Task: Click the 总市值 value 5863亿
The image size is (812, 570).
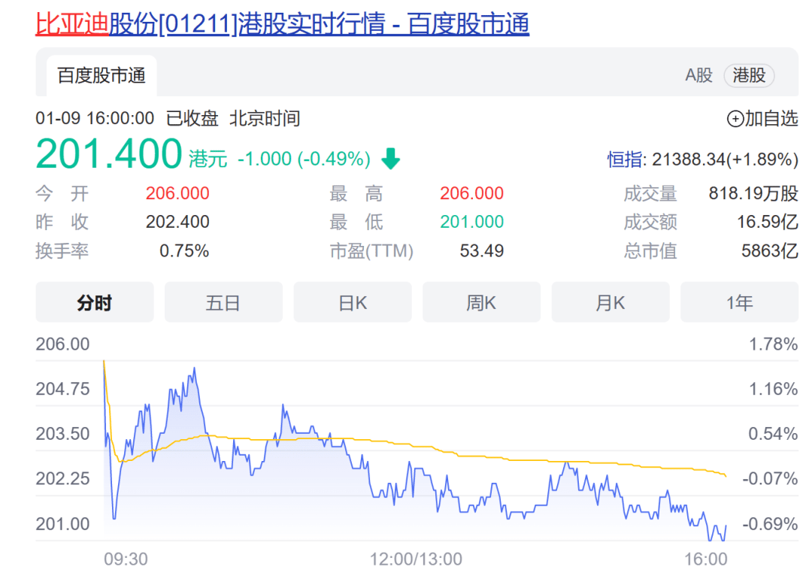Action: [770, 250]
